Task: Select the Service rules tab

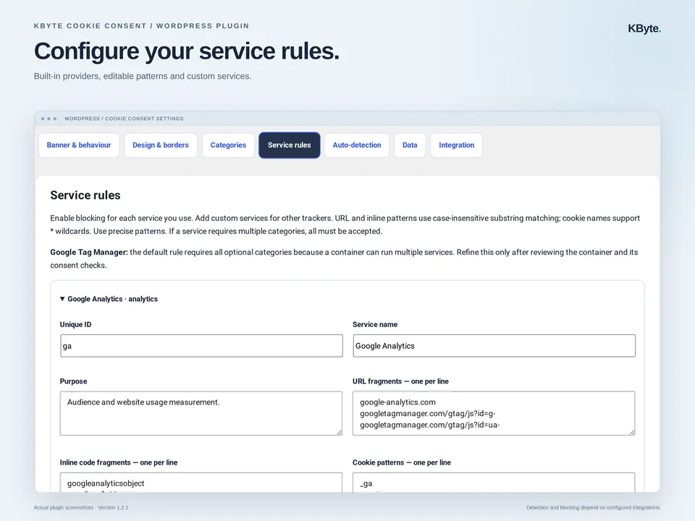Action: [290, 145]
